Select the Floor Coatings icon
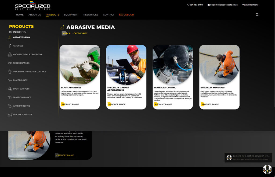275x177 pixels. click(x=10, y=63)
